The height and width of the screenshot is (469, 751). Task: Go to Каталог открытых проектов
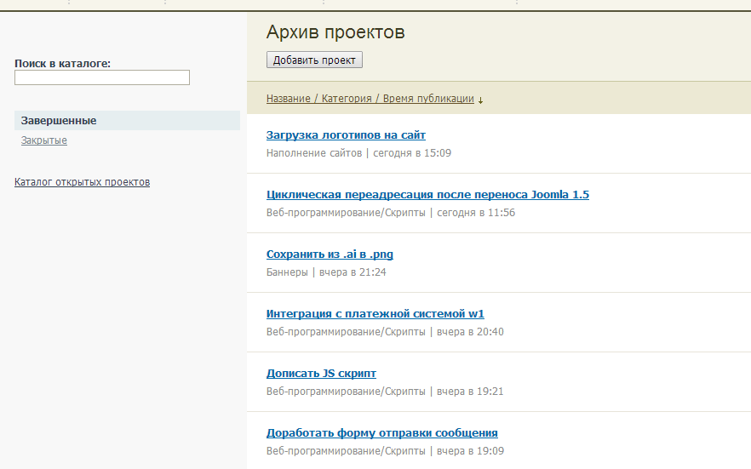pyautogui.click(x=82, y=182)
